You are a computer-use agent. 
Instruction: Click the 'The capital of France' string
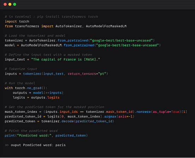coord(66,59)
